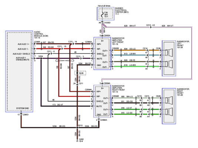Select the light green 819 LG-WH wire

[x=130, y=66]
